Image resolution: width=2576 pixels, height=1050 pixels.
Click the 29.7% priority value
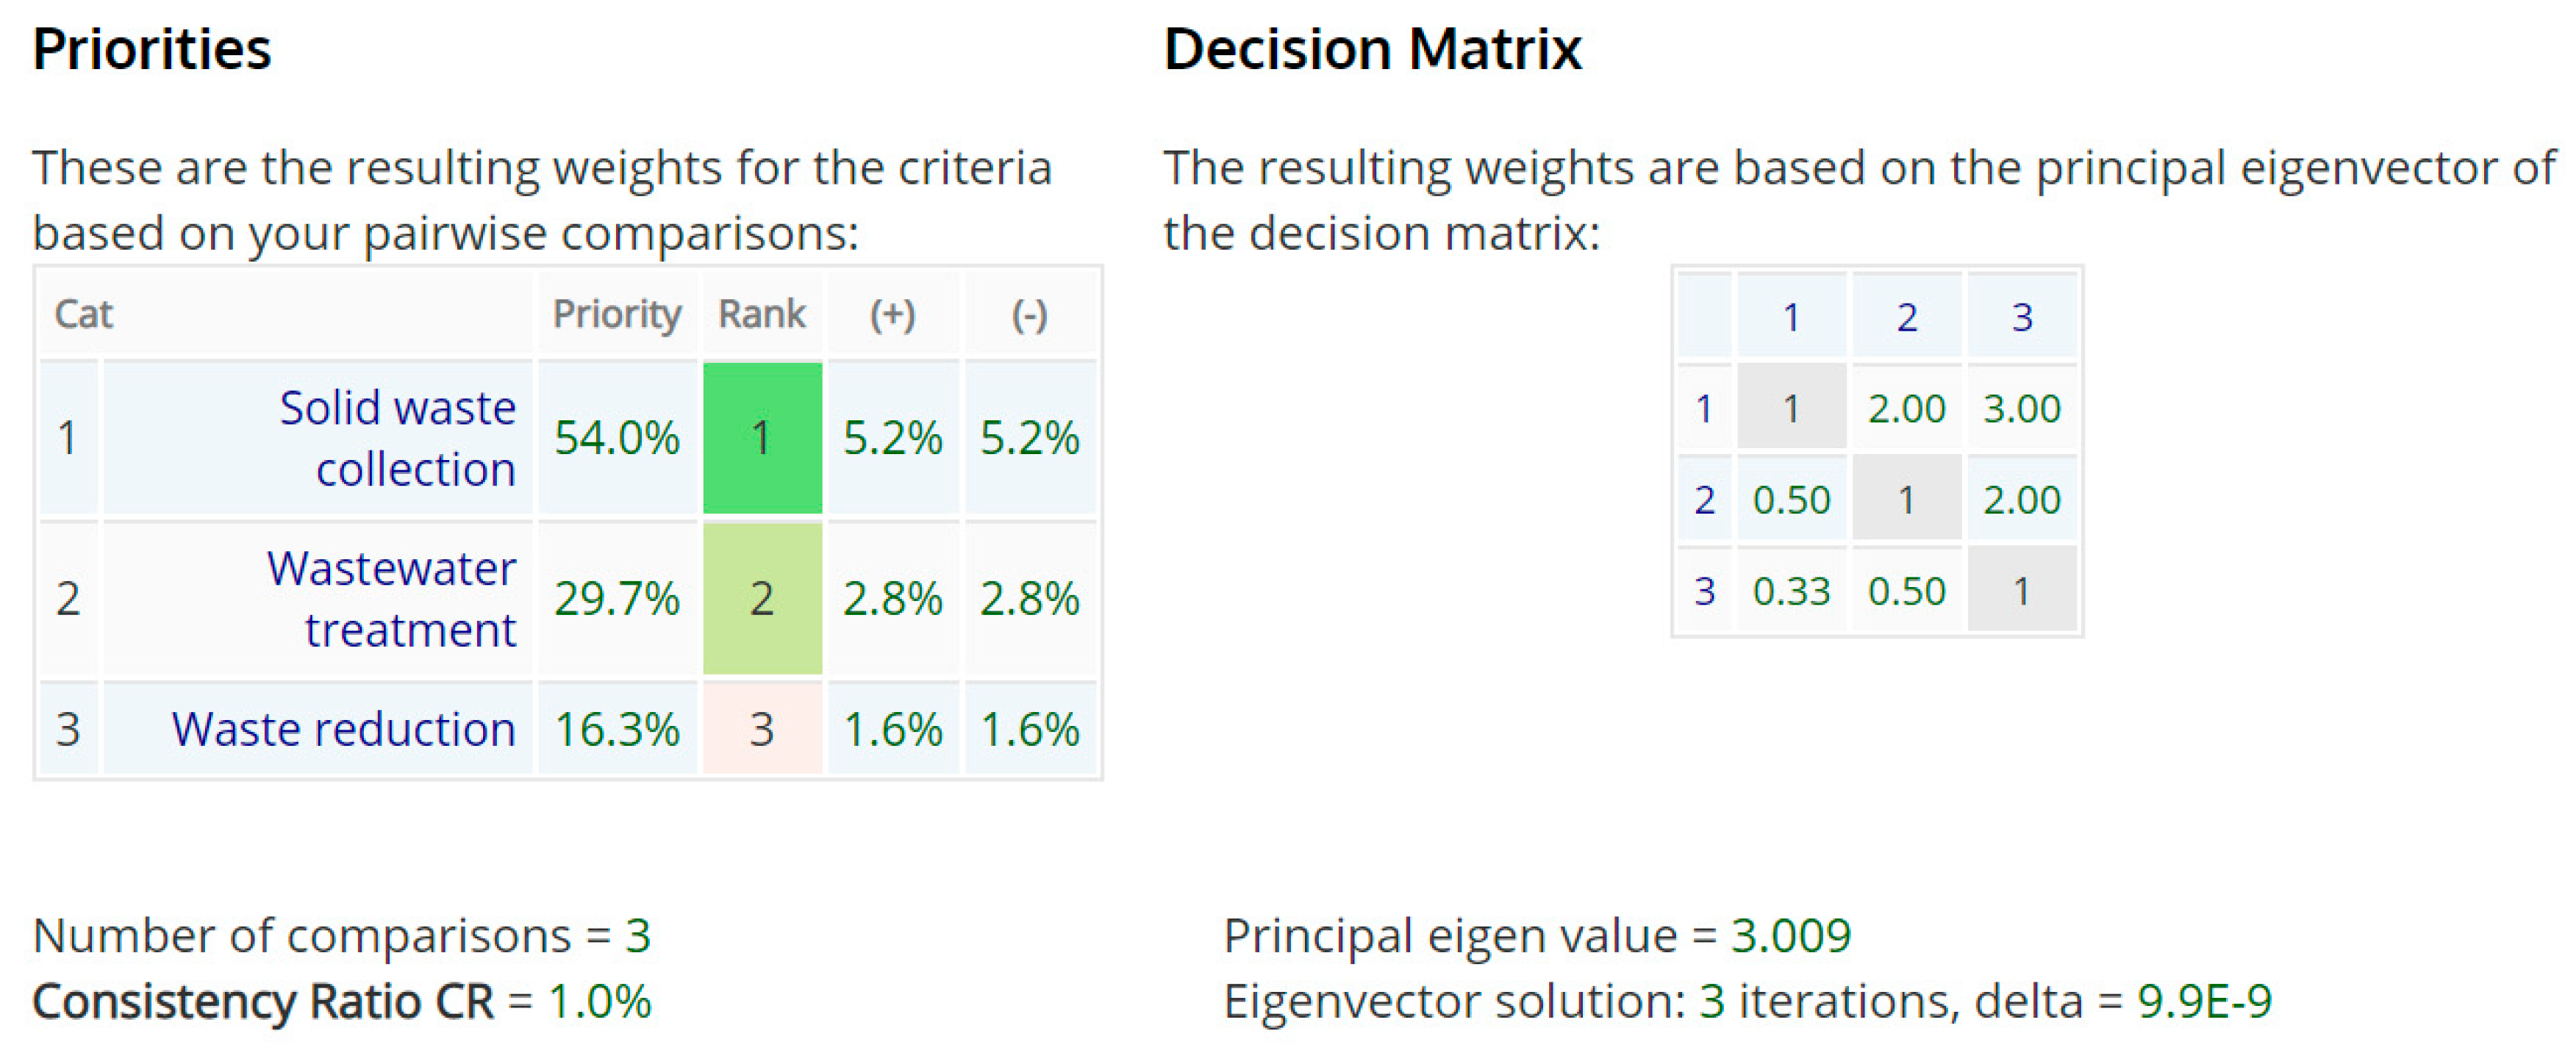[617, 598]
